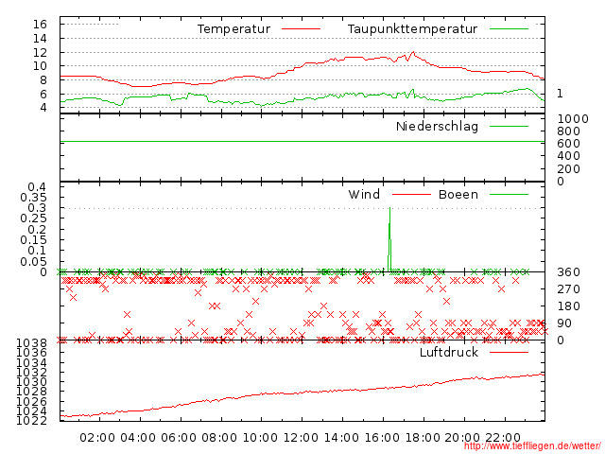
Task: Click the green line sample beside Boeen
Action: tap(509, 194)
